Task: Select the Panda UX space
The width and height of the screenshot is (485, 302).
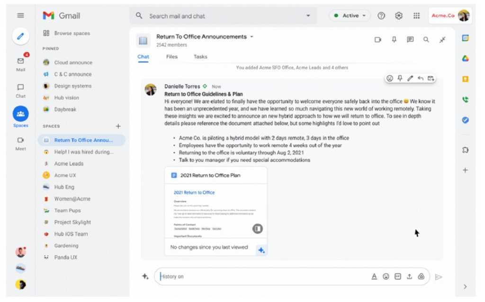Action: point(66,257)
